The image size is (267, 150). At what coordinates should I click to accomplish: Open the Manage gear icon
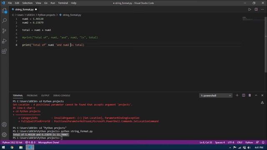pos(5,135)
